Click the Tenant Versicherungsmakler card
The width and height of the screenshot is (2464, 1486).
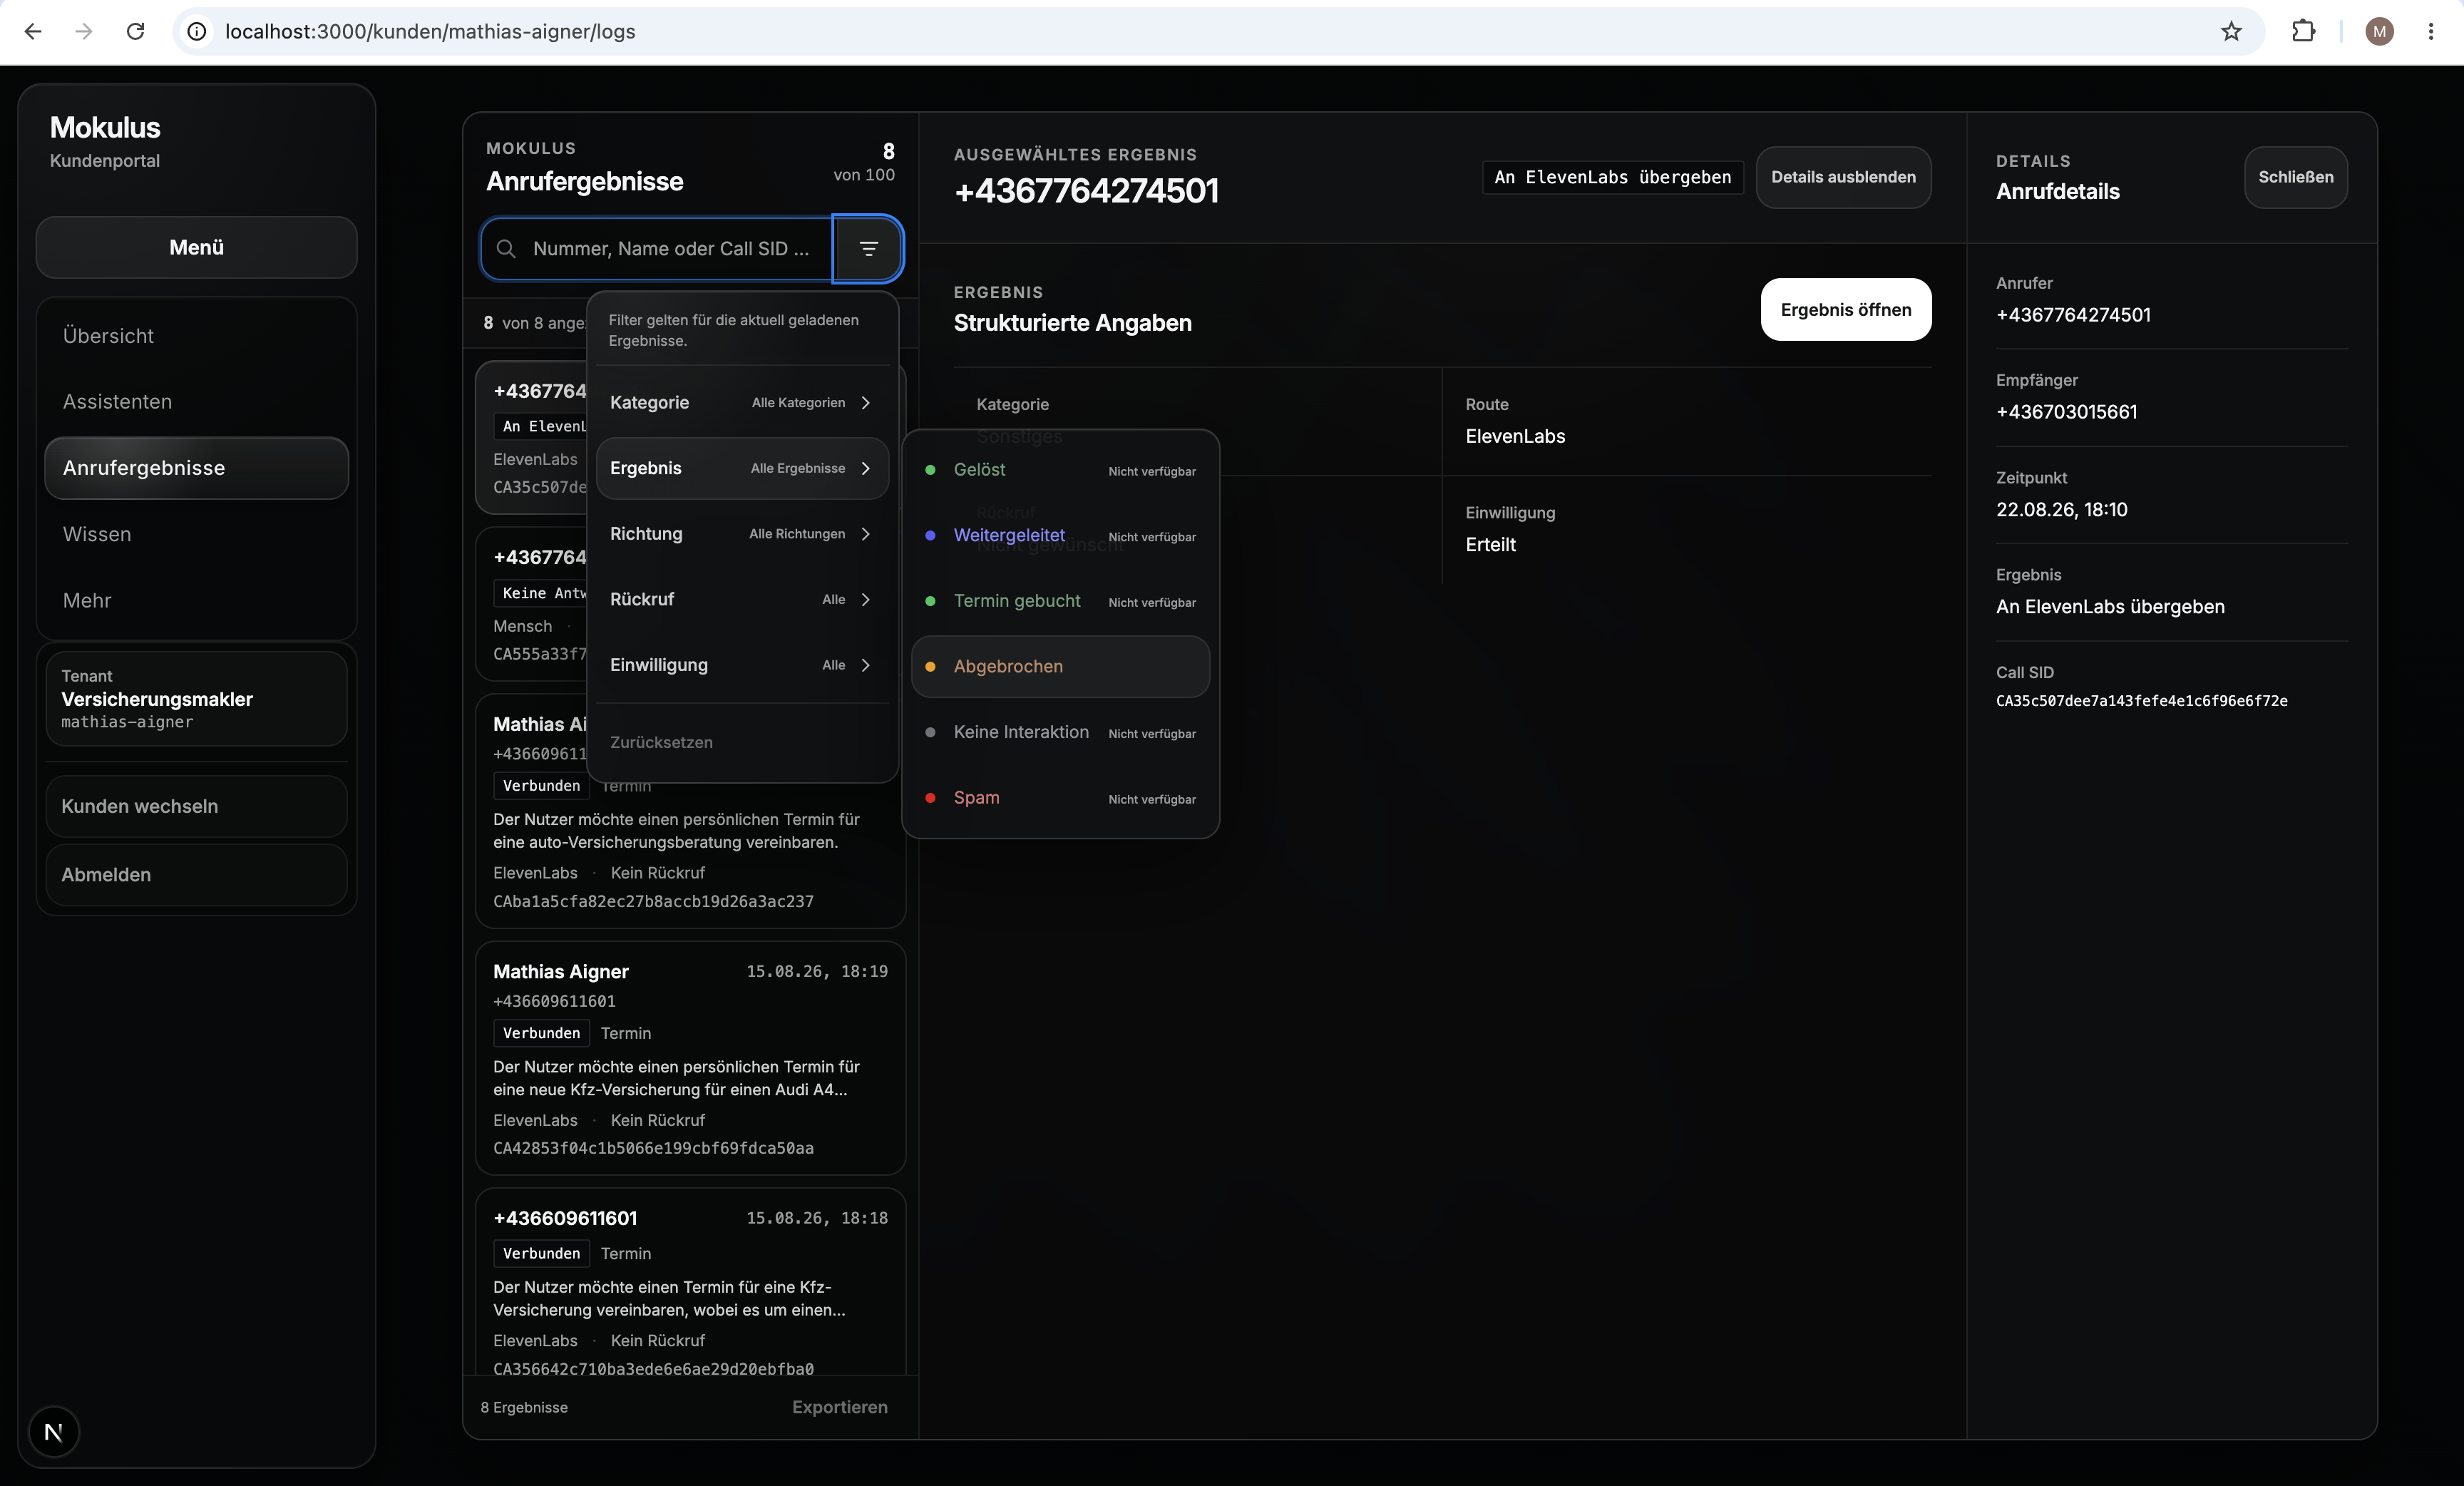click(196, 699)
